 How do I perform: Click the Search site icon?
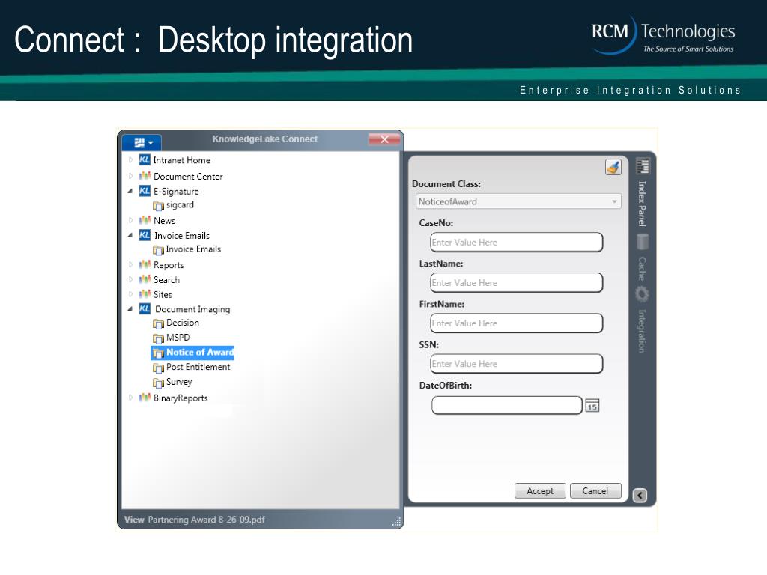145,280
